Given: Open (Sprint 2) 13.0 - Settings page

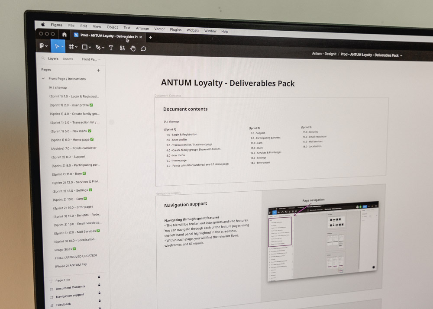Looking at the screenshot, I should click(72, 191).
